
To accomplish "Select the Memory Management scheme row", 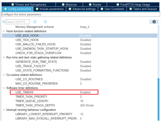I will coord(80,27).
